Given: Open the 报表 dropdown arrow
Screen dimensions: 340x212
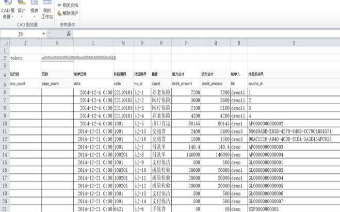Looking at the screenshot, I should tap(34, 17).
